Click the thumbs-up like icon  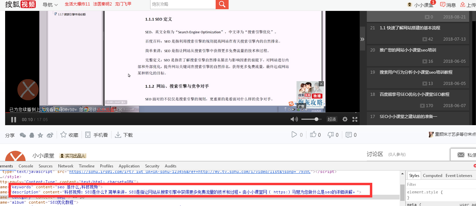(313, 135)
